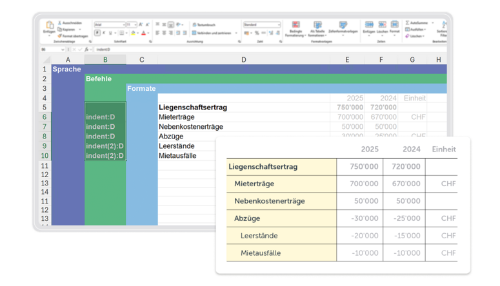Toggle italic formatting
This screenshot has width=500, height=286.
[104, 33]
